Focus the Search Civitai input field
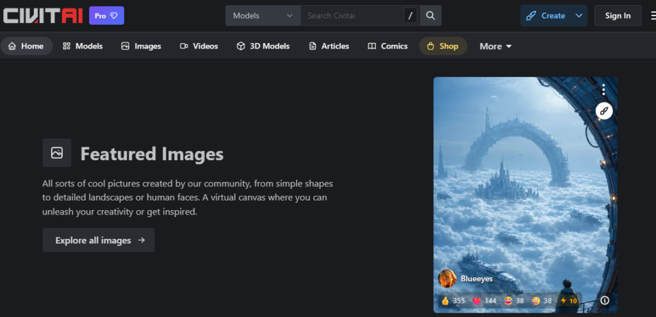 352,16
